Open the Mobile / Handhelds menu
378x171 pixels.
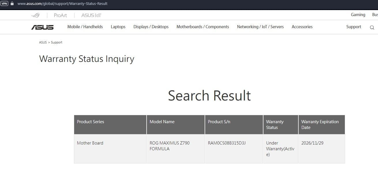[x=85, y=27]
